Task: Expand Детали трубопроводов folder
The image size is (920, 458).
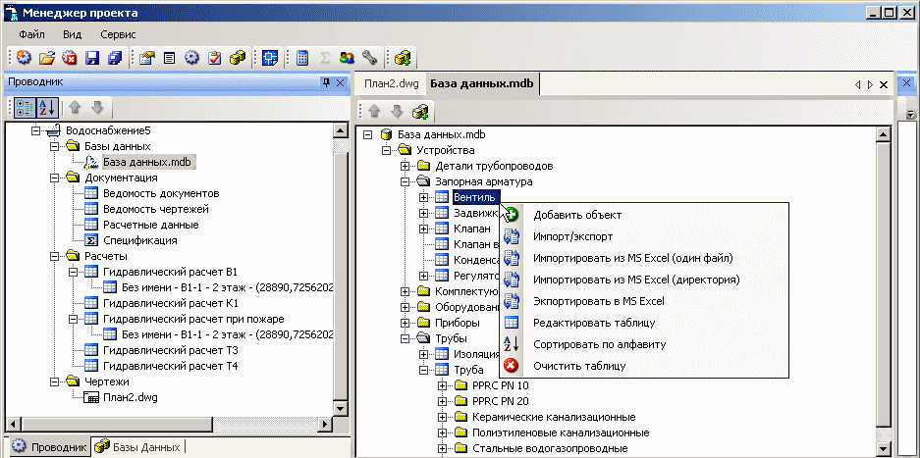Action: (405, 166)
